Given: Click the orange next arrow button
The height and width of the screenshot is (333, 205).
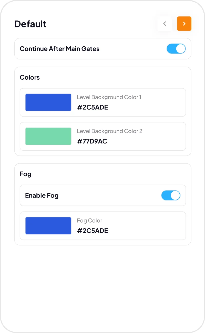Looking at the screenshot, I should point(184,24).
